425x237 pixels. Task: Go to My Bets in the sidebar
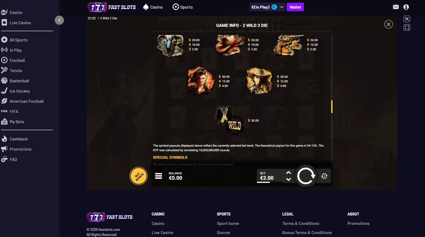(17, 122)
